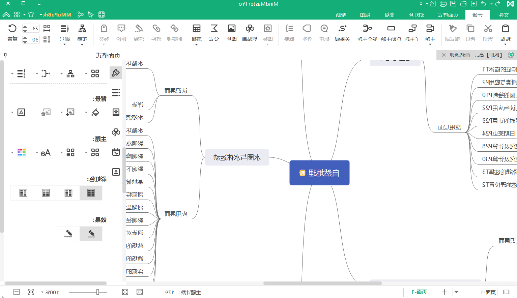Click the canvas horizontal scrollbar
This screenshot has height=298, width=517.
point(322,283)
